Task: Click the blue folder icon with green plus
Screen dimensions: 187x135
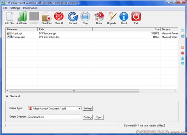Action: 182,36
